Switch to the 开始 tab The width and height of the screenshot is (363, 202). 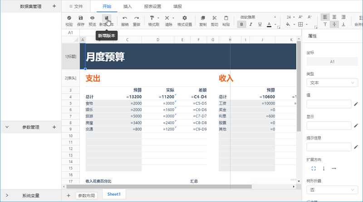pos(107,6)
